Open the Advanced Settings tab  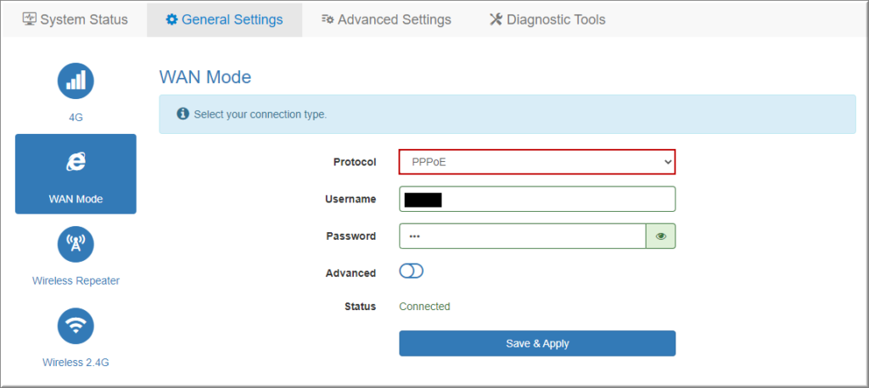pyautogui.click(x=394, y=19)
